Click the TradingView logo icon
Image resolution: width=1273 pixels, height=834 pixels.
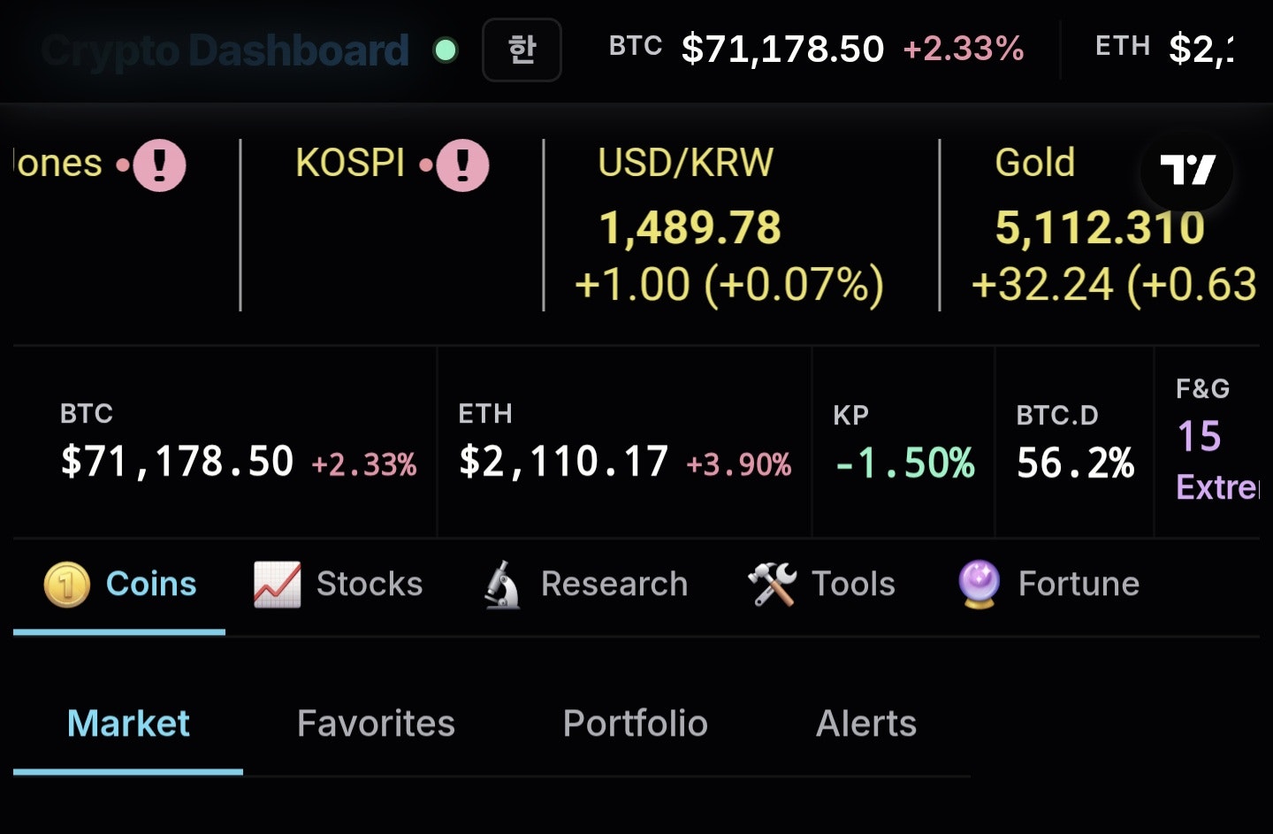(1189, 172)
